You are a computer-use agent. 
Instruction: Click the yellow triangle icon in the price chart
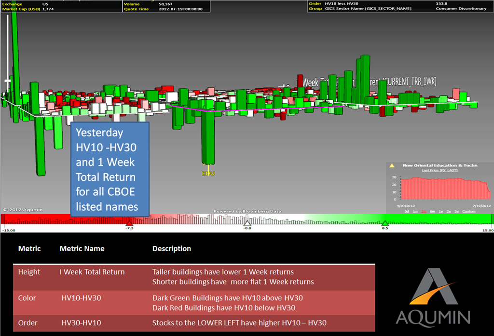392,165
